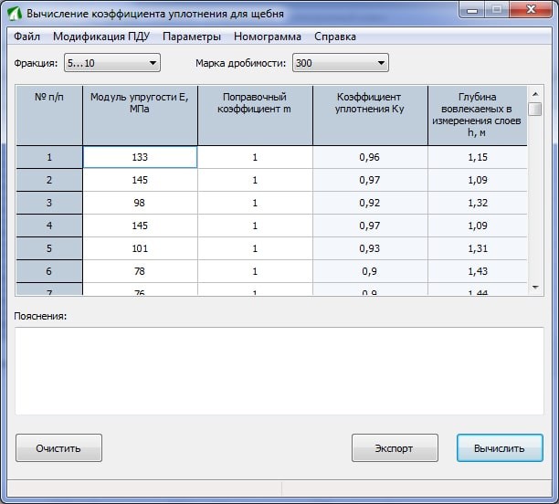Select the row 5 cell with value 101

tap(140, 248)
